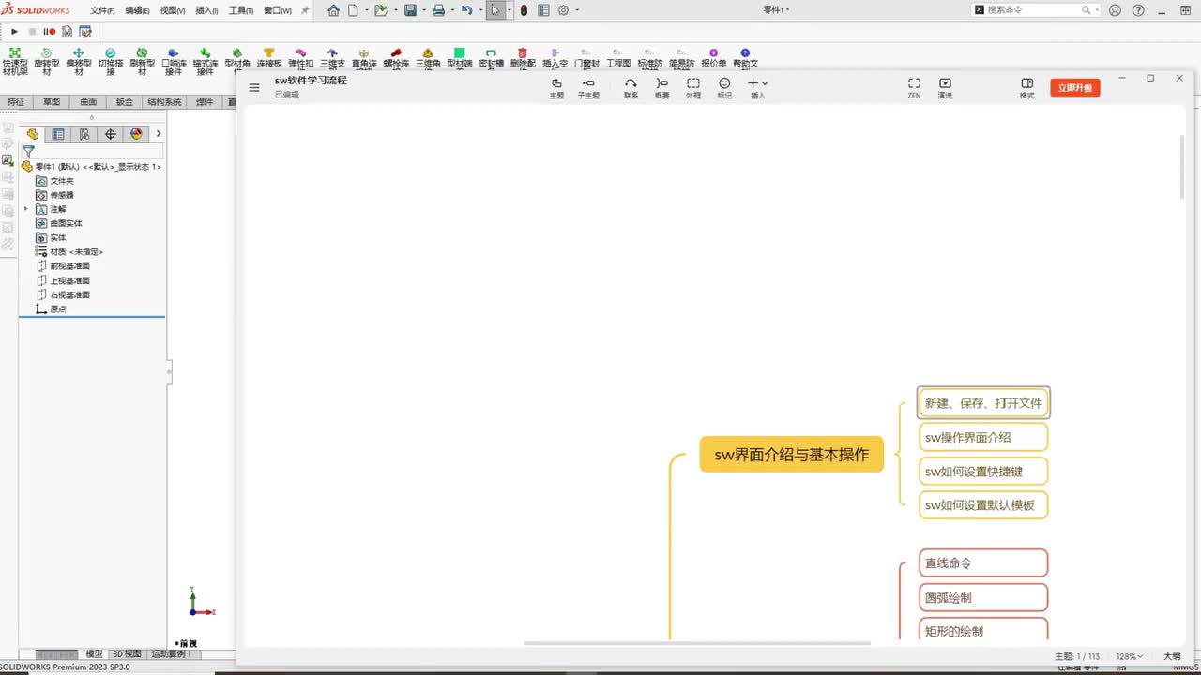This screenshot has height=675, width=1201.
Task: Open the FeatureManager design tree tab
Action: tap(33, 134)
